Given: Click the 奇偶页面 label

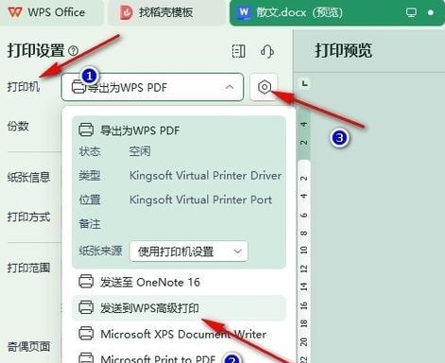Looking at the screenshot, I should [28, 347].
